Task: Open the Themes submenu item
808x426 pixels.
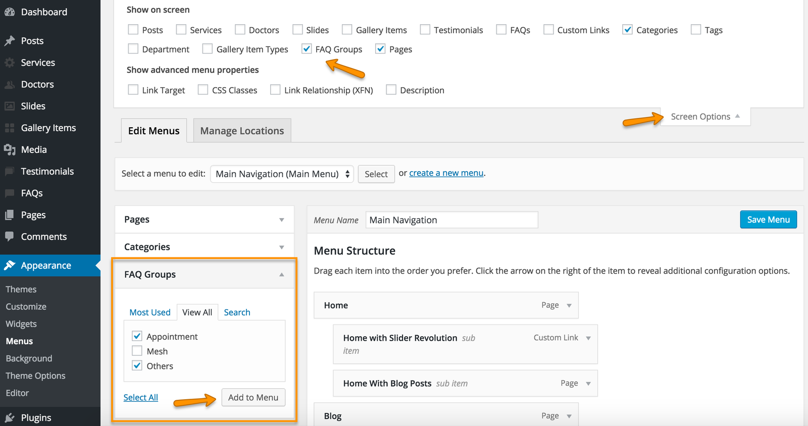Action: point(21,289)
